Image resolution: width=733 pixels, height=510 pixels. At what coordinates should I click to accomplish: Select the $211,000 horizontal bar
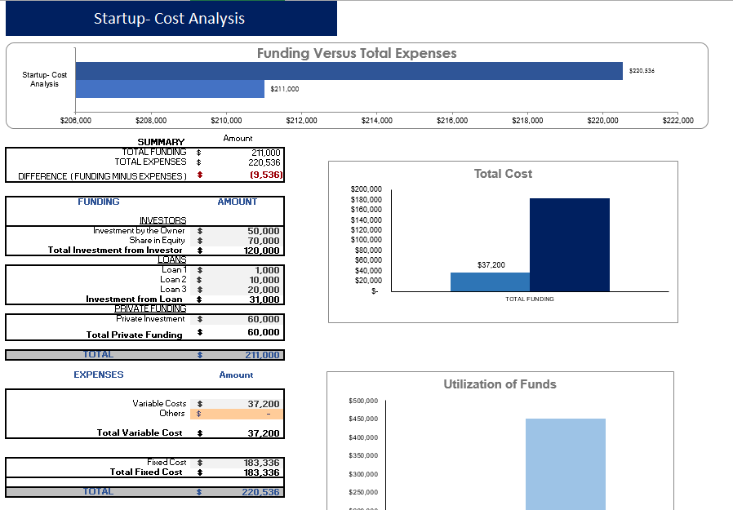click(x=170, y=89)
